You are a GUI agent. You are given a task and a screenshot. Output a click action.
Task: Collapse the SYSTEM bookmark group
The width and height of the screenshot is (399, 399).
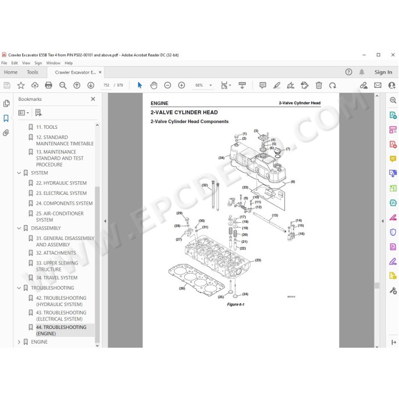[x=19, y=173]
